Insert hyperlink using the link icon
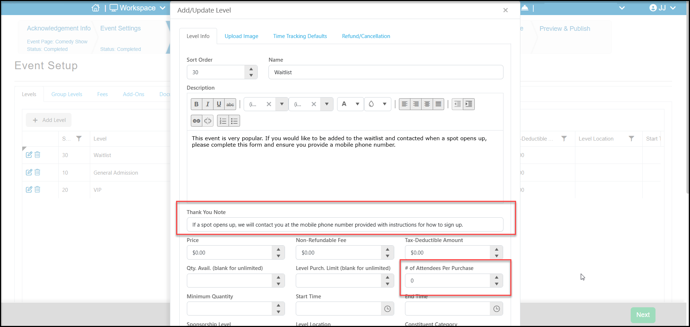The image size is (690, 327). 197,121
